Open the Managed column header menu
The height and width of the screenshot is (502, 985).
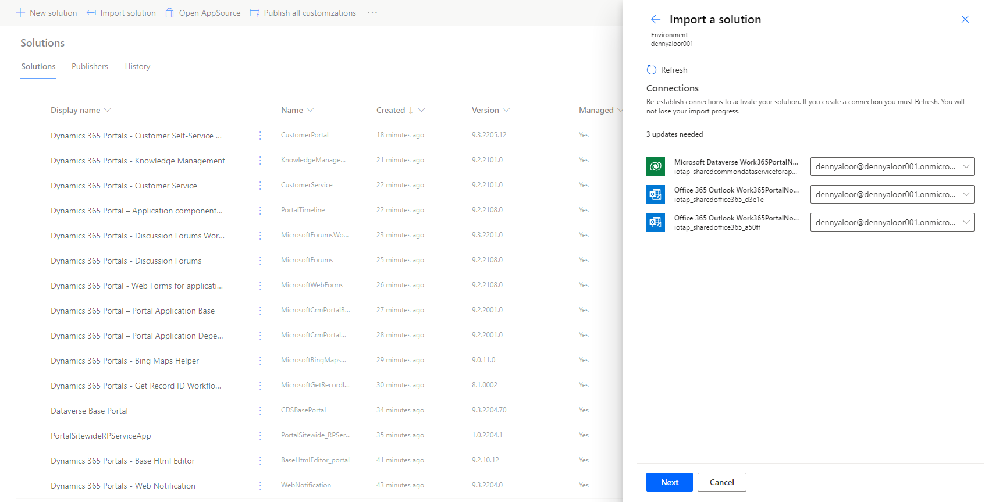[x=620, y=110]
